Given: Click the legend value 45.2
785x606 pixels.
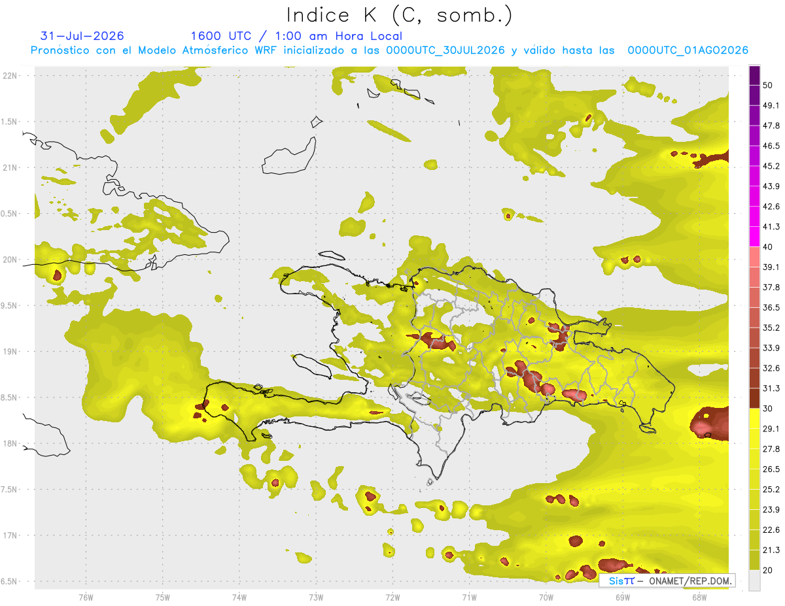Looking at the screenshot, I should [771, 166].
